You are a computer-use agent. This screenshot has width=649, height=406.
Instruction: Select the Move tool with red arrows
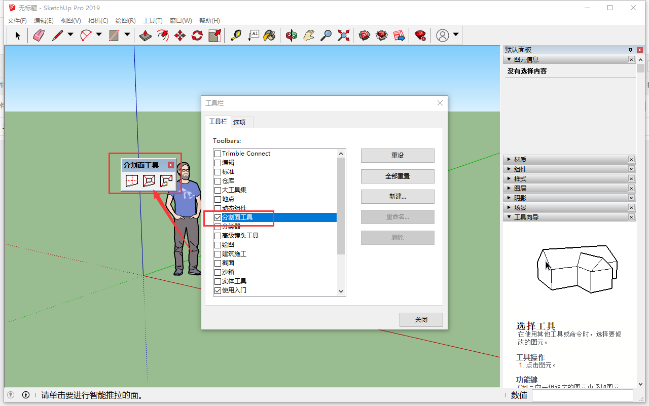pos(180,35)
